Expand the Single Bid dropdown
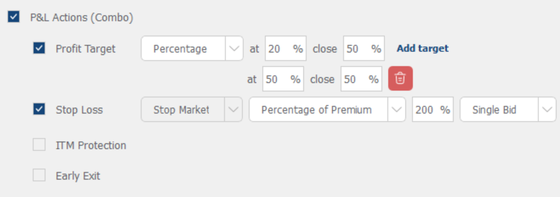 (x=500, y=110)
